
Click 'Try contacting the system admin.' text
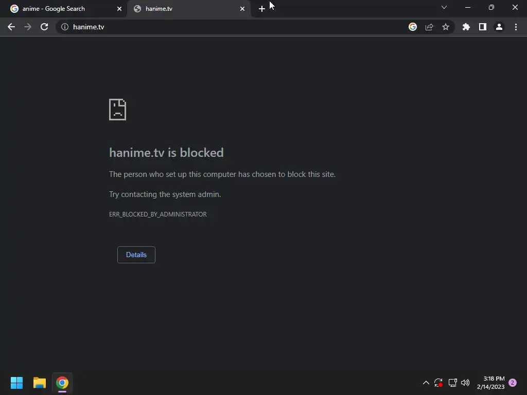click(x=165, y=194)
